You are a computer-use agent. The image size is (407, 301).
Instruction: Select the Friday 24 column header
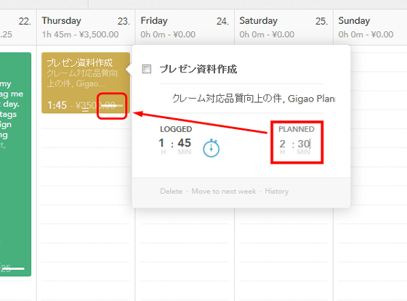pos(185,28)
